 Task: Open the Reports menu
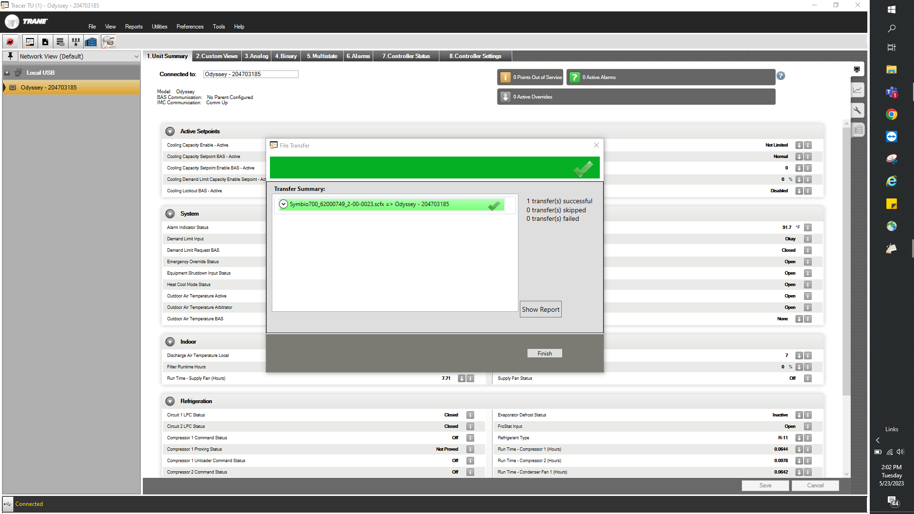coord(134,27)
